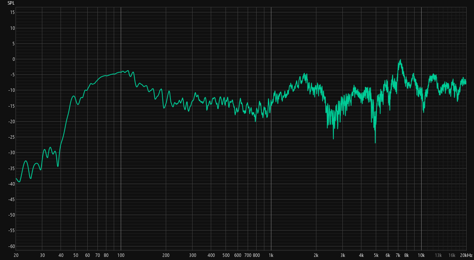The height and width of the screenshot is (260, 474).
Task: Click the 1k frequency axis label
Action: tap(271, 255)
